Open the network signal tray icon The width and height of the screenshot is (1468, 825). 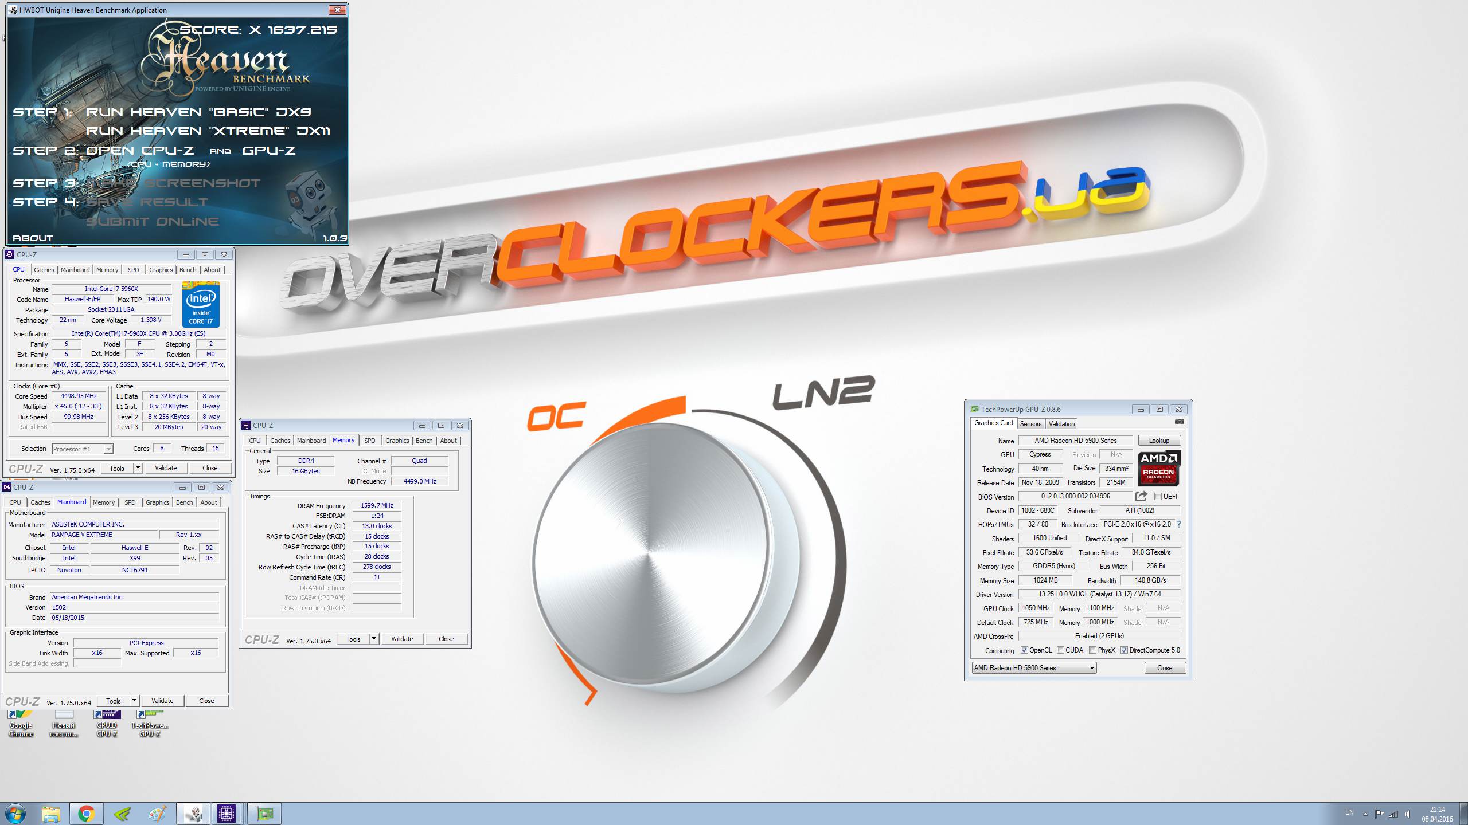[1393, 814]
